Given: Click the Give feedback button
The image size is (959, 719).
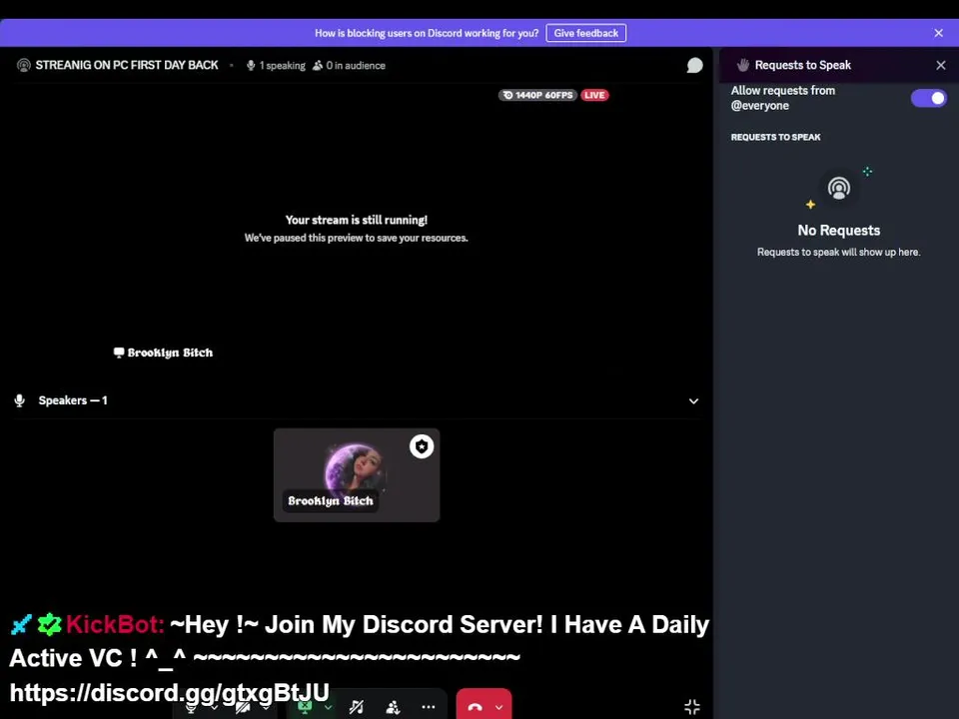Looking at the screenshot, I should click(x=586, y=33).
